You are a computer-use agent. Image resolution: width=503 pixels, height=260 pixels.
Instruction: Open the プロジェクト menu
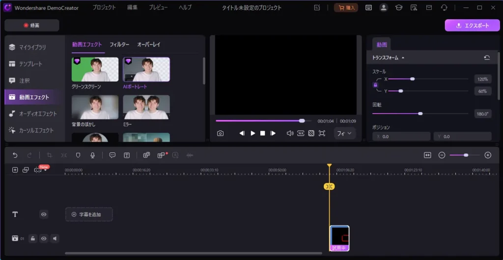pos(104,7)
